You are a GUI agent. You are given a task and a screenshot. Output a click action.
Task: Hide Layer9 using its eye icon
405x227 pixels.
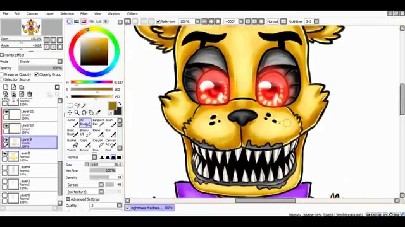(x=6, y=139)
